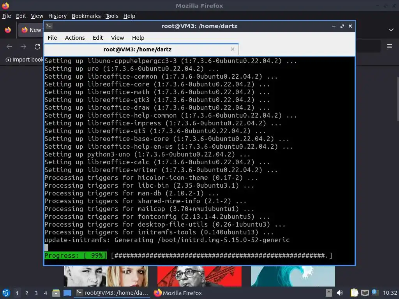Click the removable media eject tray icon
Screen dimensions: 399x299
(329, 293)
